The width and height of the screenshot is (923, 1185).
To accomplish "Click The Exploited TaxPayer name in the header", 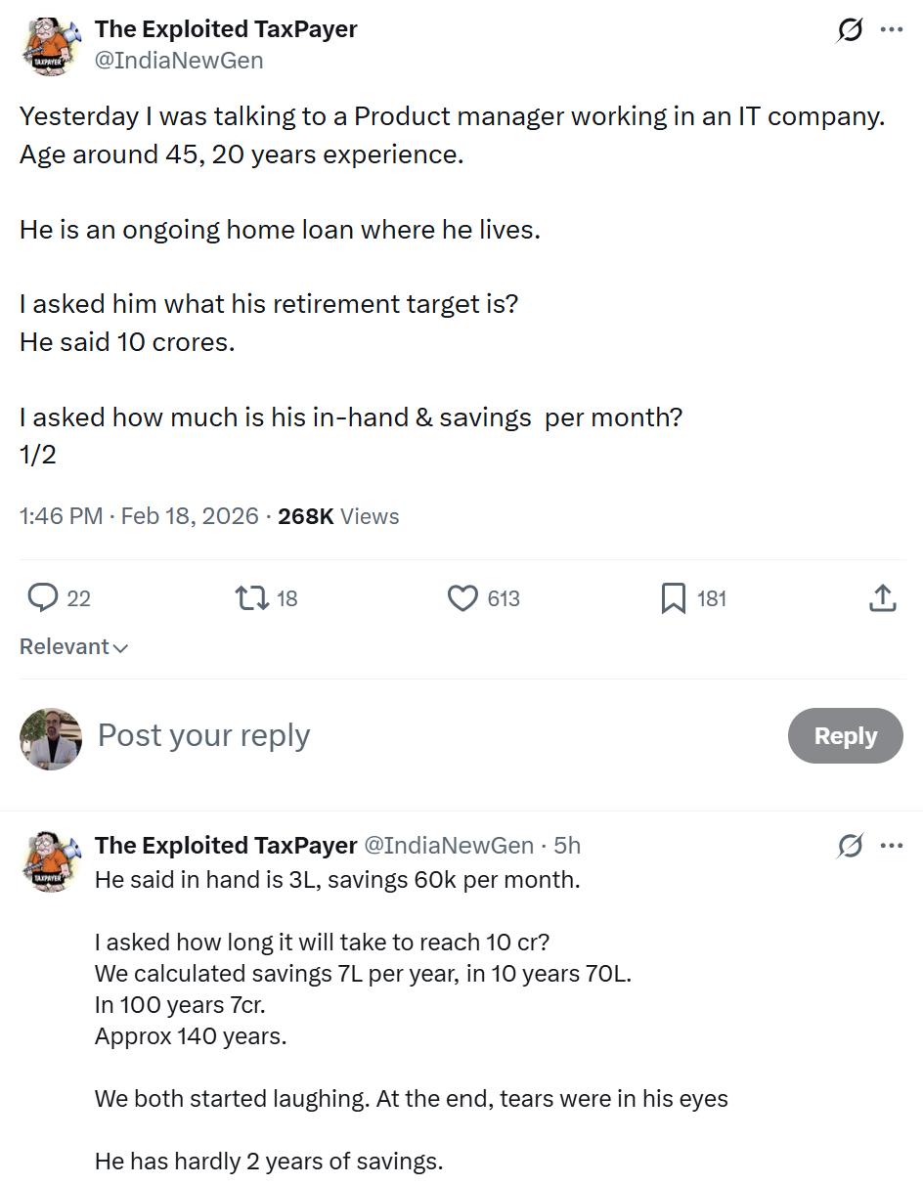I will click(x=226, y=29).
